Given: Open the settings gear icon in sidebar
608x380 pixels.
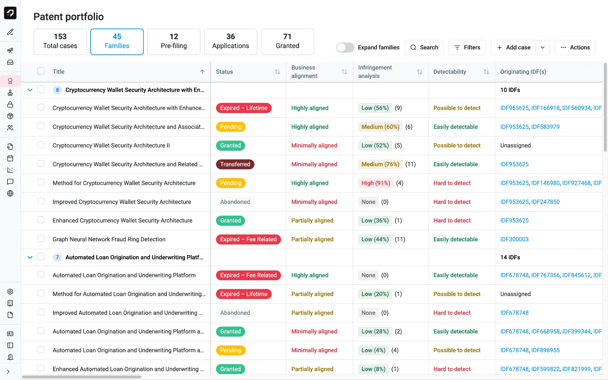Looking at the screenshot, I should pyautogui.click(x=10, y=292).
